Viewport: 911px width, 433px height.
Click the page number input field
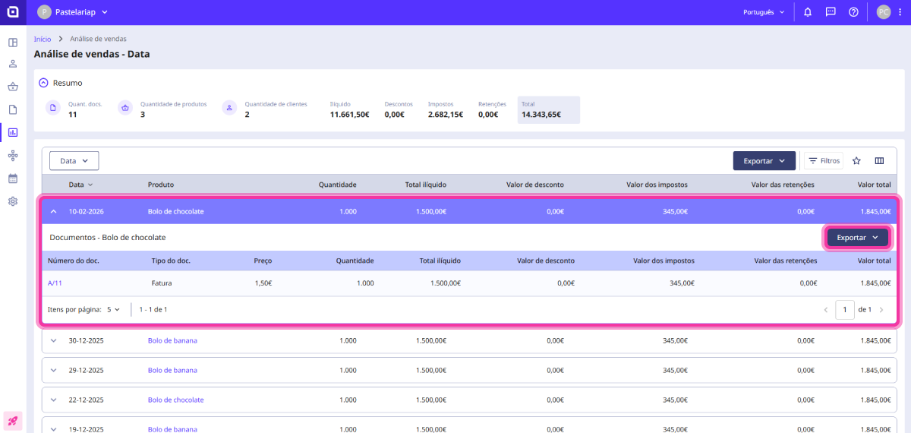844,310
